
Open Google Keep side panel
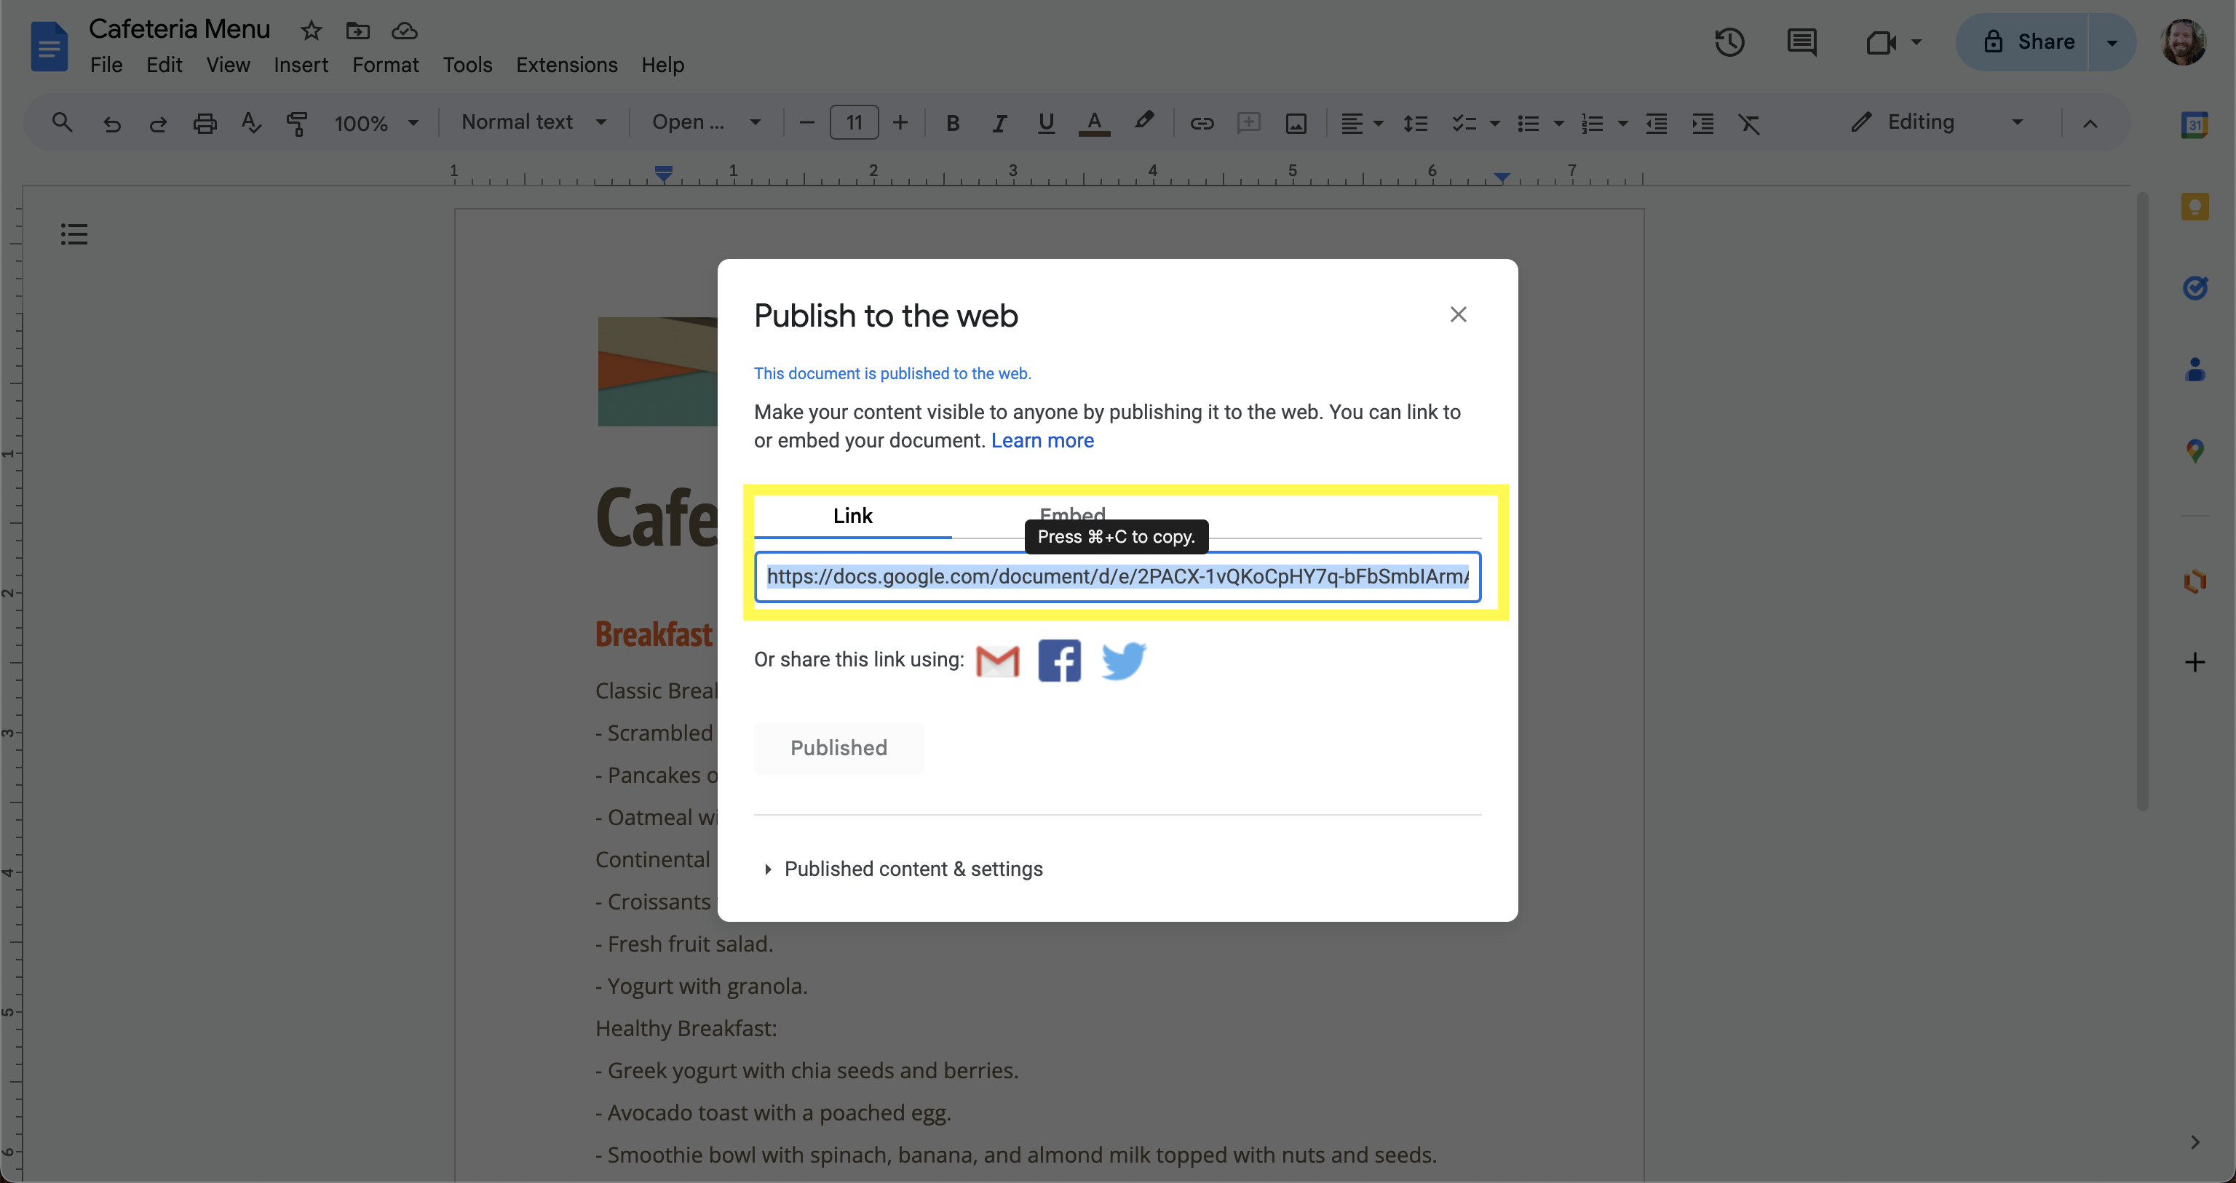[2195, 206]
